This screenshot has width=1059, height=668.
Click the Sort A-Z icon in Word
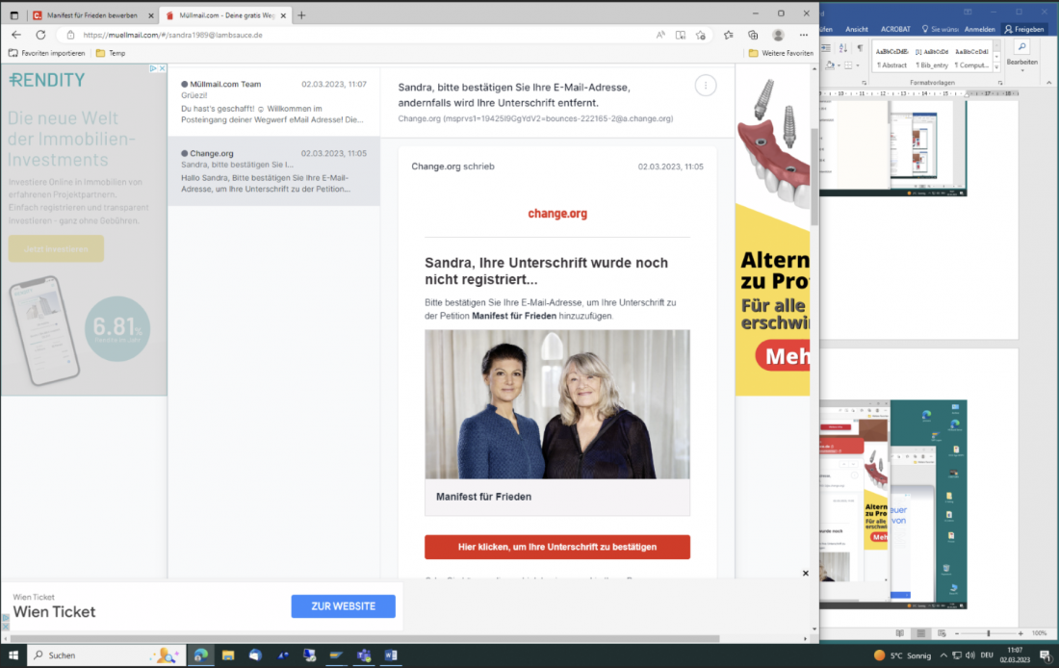click(x=844, y=48)
